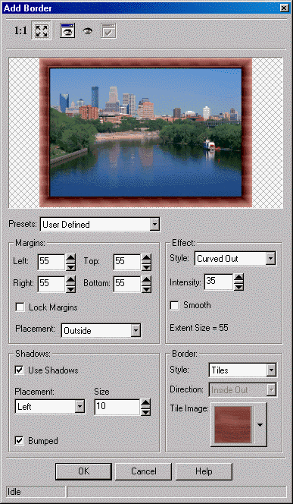
Task: Click the 'Extent Size = 55' text
Action: point(199,328)
